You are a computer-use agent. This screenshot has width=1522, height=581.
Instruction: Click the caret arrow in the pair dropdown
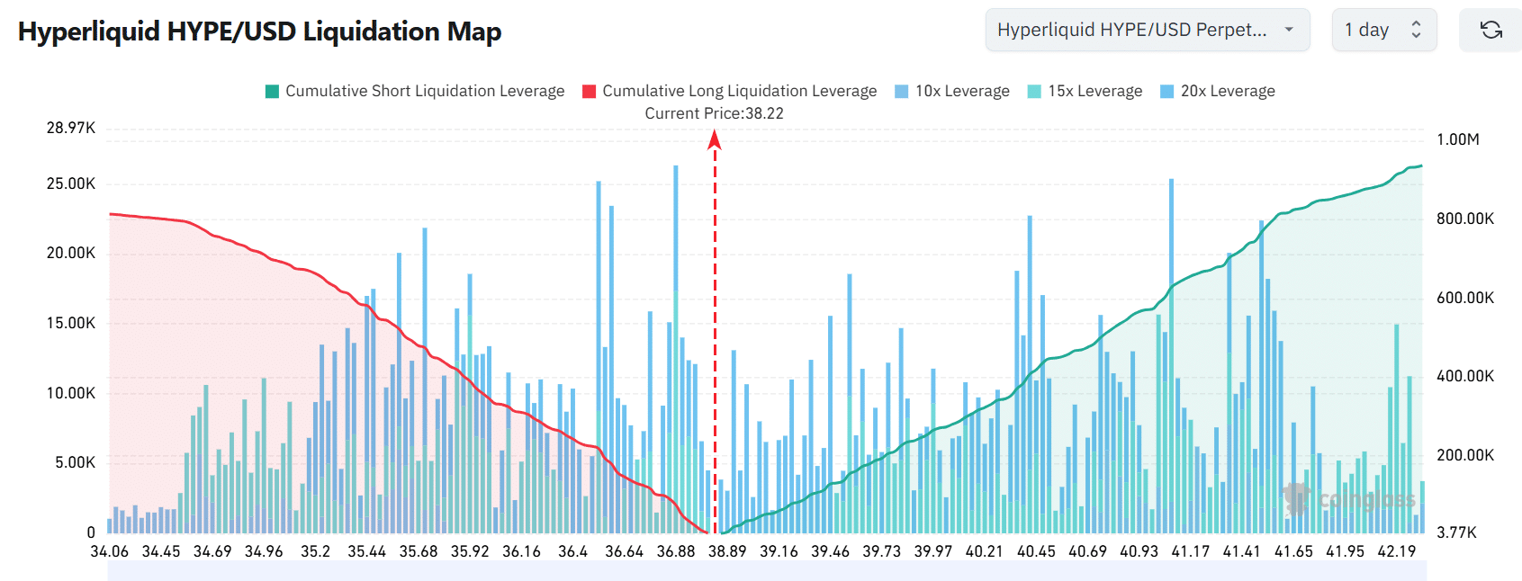click(x=1289, y=30)
